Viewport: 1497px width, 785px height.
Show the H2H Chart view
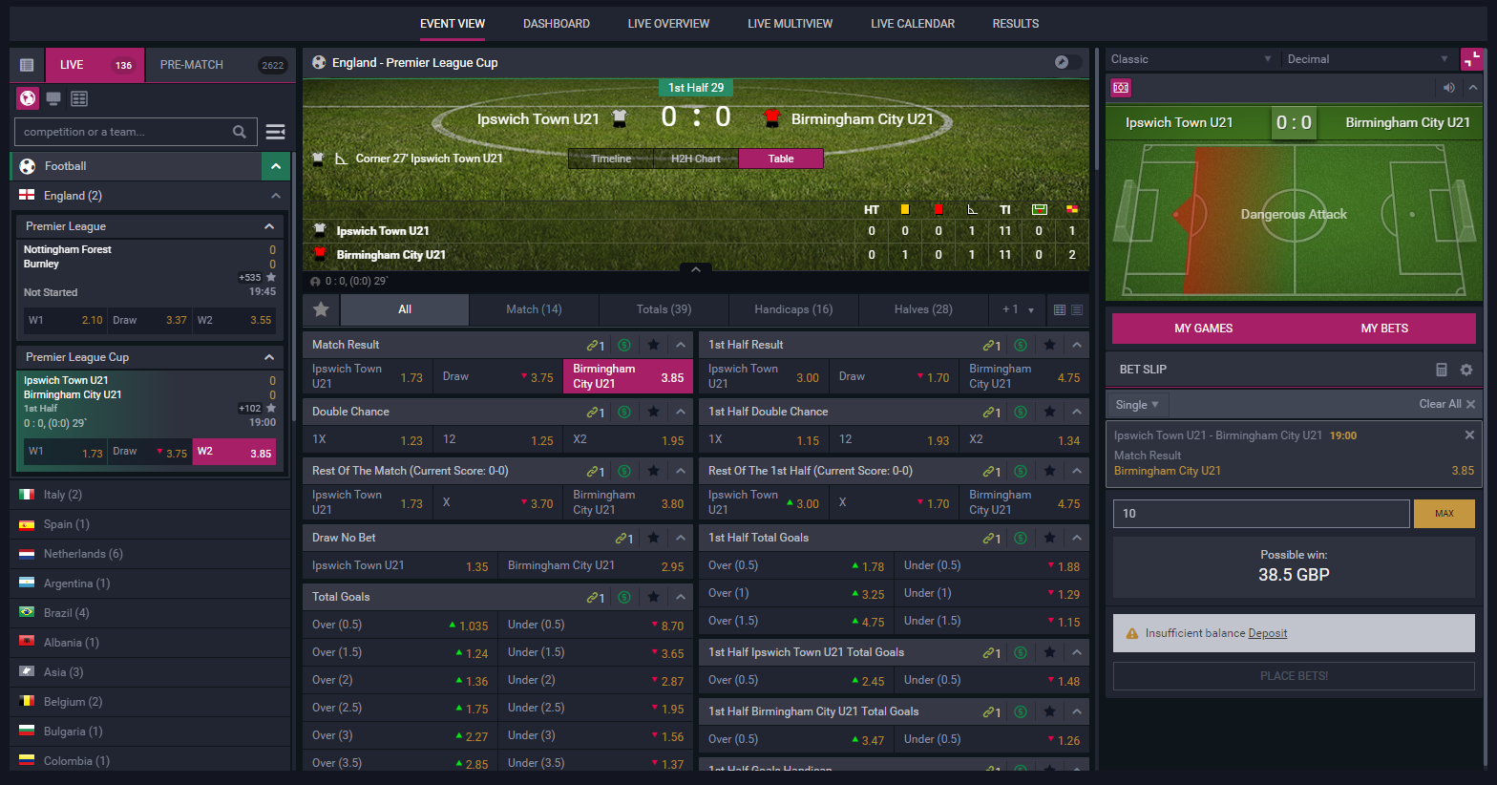696,159
